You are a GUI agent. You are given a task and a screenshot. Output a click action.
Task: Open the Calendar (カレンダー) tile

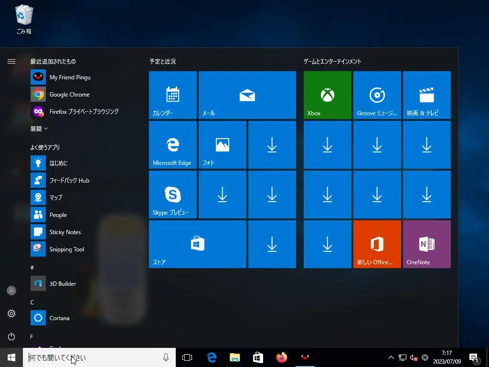point(173,95)
